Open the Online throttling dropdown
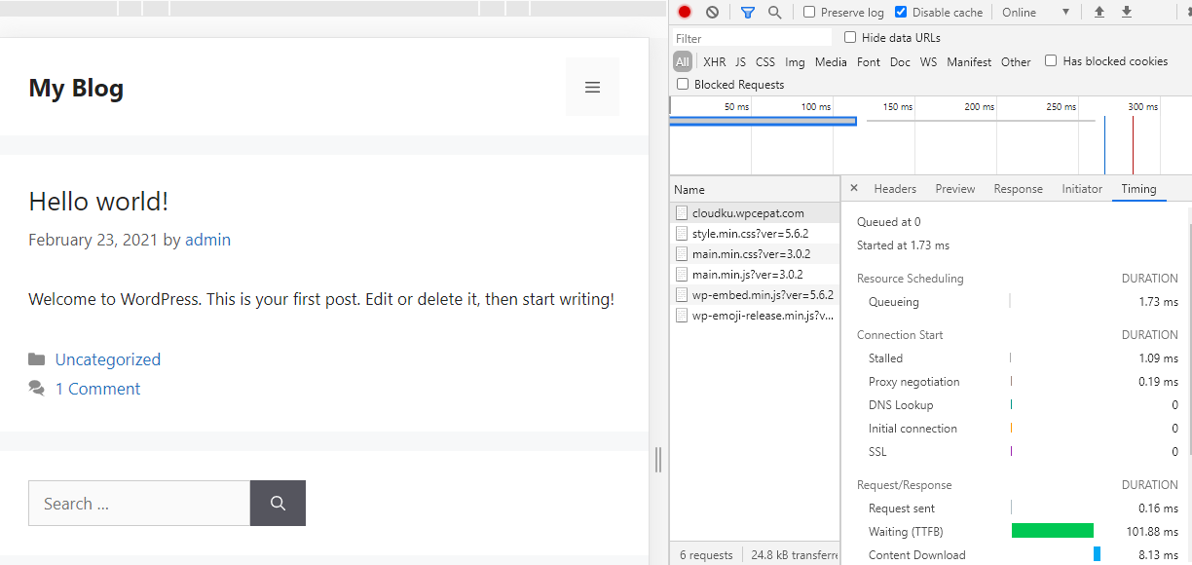1192x565 pixels. [x=1036, y=13]
